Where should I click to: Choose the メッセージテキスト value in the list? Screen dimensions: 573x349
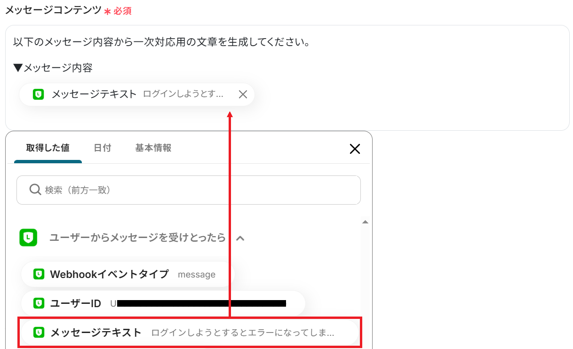[x=190, y=333]
